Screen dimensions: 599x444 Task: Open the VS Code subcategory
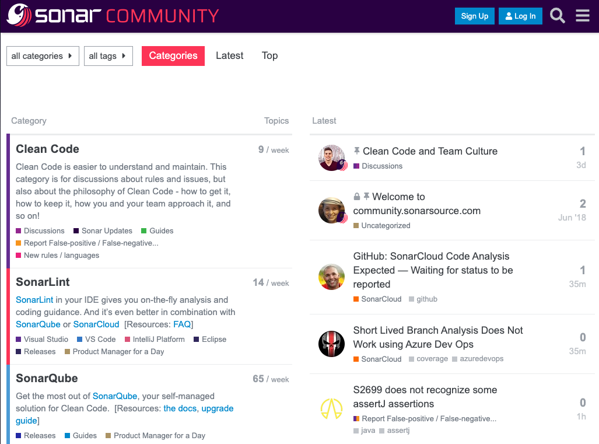point(96,340)
